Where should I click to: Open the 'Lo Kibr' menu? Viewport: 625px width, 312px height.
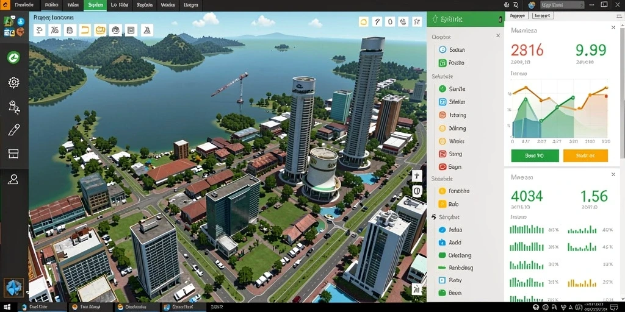coord(119,5)
